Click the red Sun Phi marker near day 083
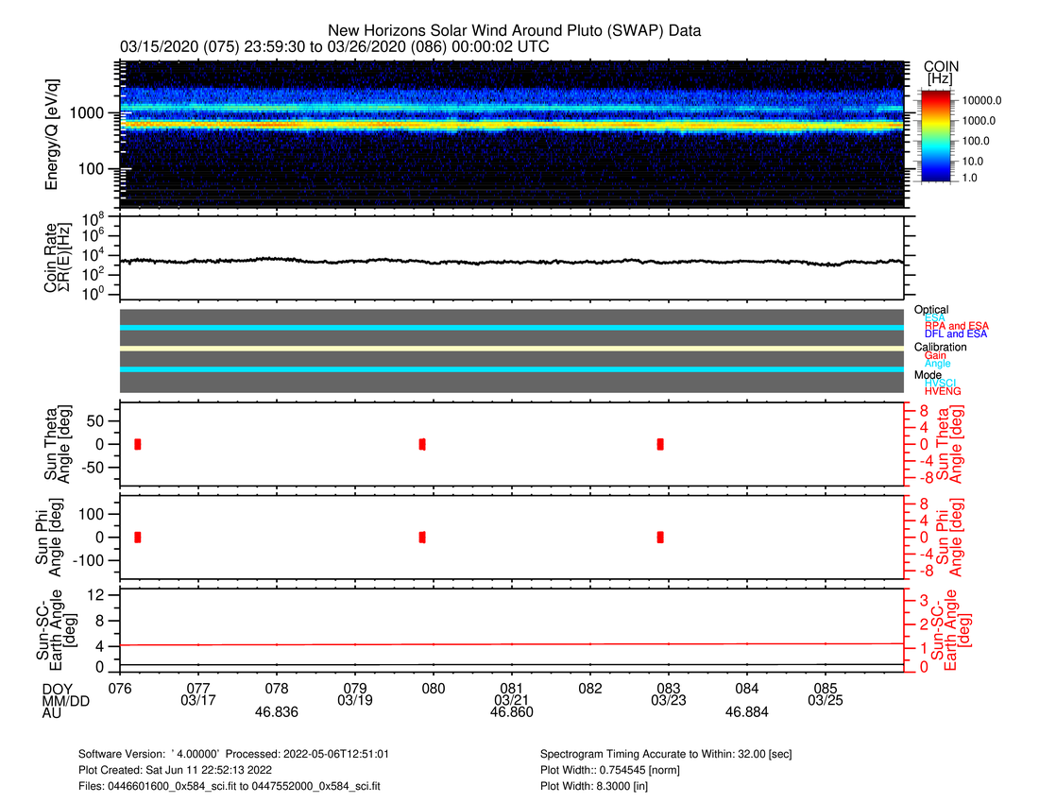 point(660,537)
